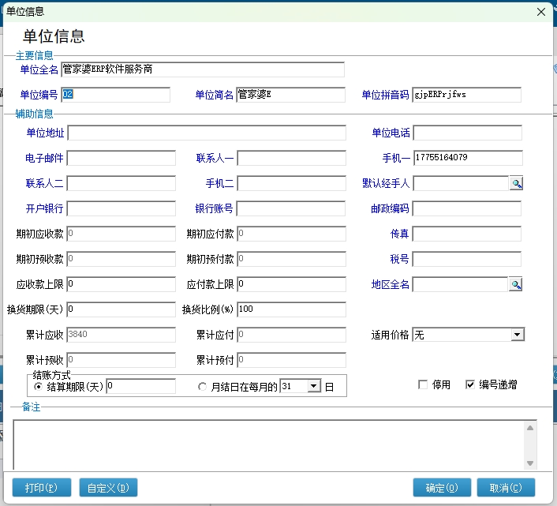Image resolution: width=557 pixels, height=506 pixels.
Task: Expand the 适用价格 dropdown
Action: [518, 335]
